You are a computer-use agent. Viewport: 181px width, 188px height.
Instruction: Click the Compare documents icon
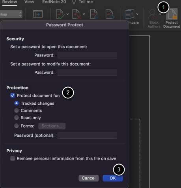click(x=129, y=14)
